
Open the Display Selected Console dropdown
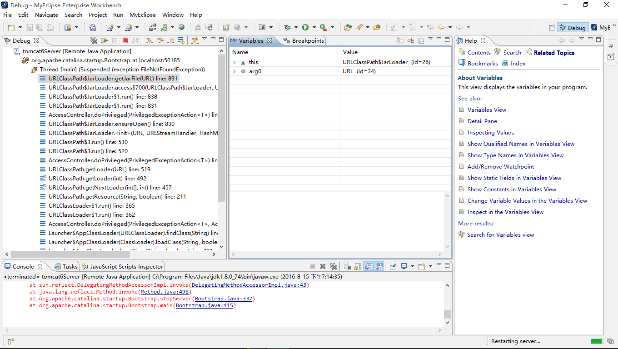pyautogui.click(x=412, y=266)
